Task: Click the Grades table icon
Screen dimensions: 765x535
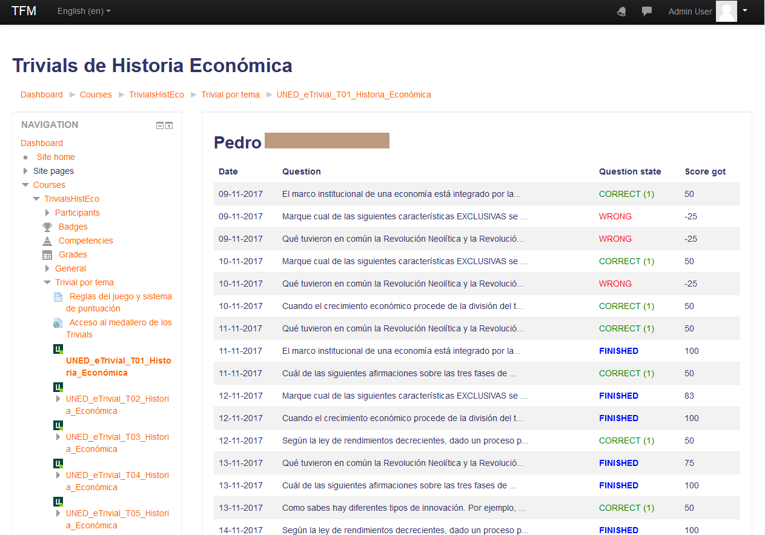Action: (47, 255)
